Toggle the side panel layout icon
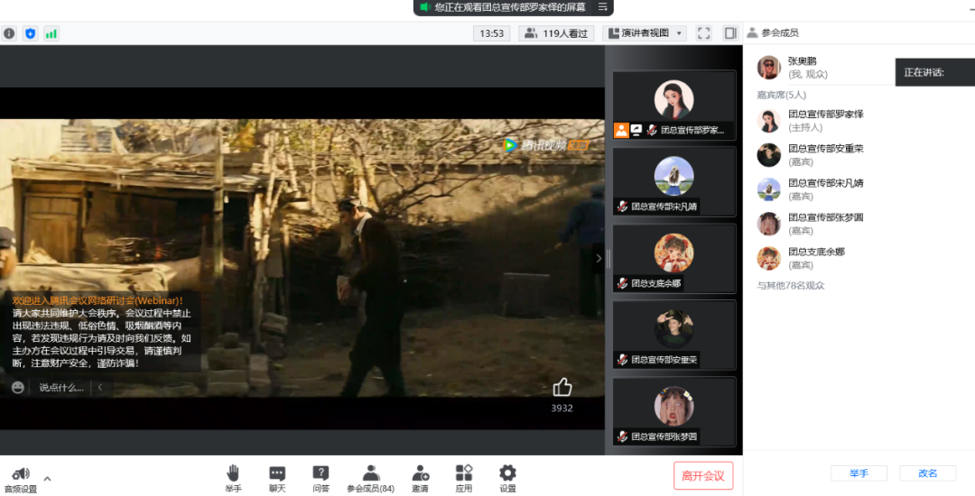The height and width of the screenshot is (496, 975). (730, 33)
